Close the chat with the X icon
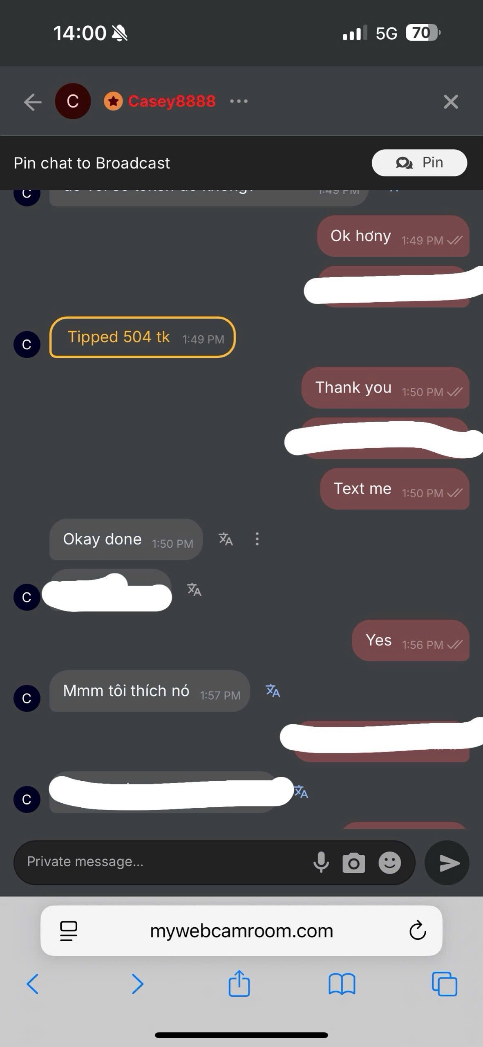 pos(451,102)
